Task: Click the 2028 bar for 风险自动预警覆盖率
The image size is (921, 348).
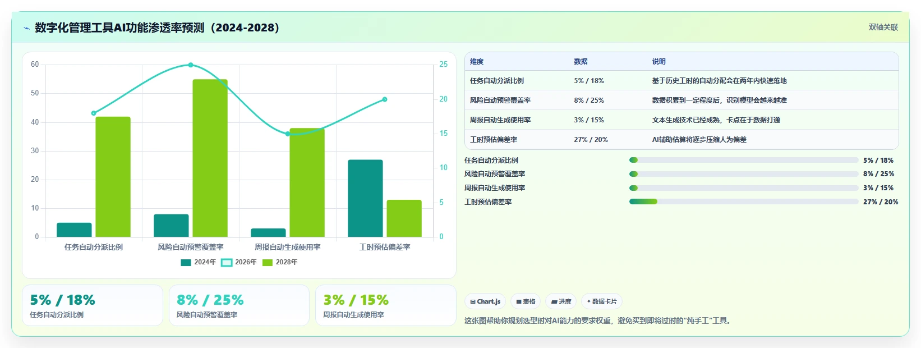Action: 210,158
